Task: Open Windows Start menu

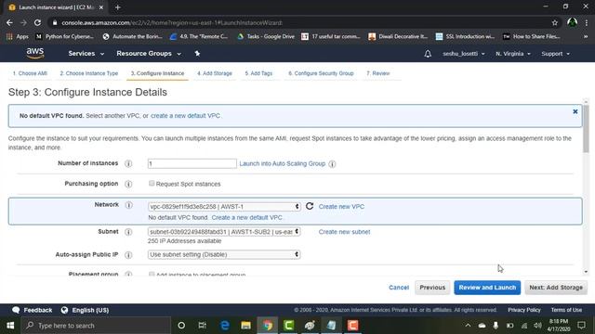Action: pyautogui.click(x=10, y=326)
